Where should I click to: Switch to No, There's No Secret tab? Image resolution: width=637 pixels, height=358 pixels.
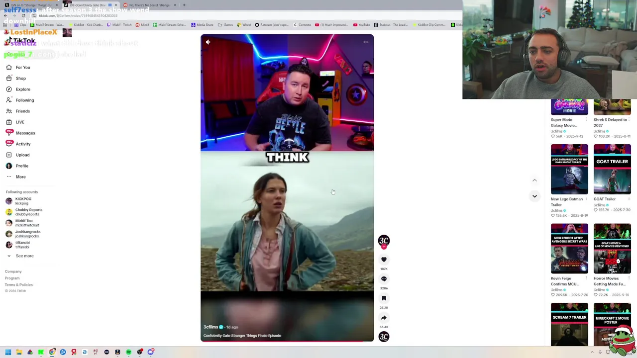pyautogui.click(x=149, y=5)
